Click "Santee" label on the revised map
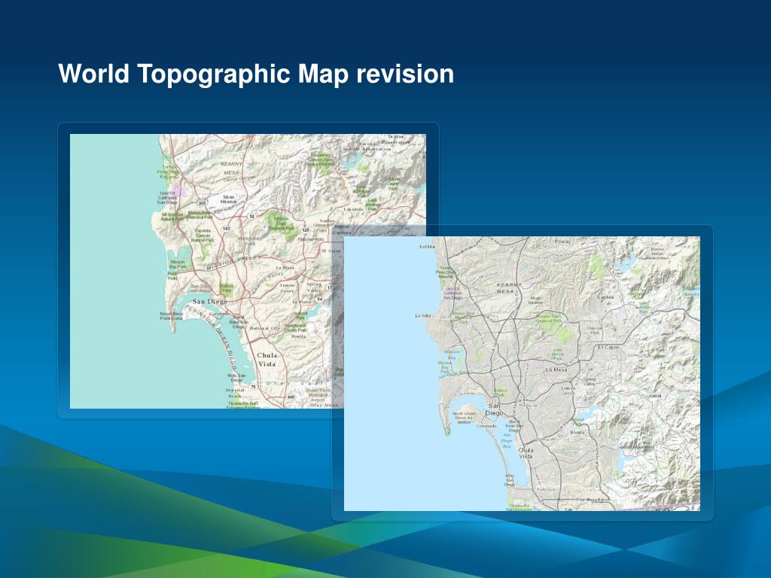The width and height of the screenshot is (771, 578). click(605, 297)
